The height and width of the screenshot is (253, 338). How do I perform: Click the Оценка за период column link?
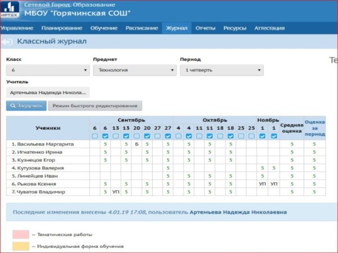[315, 128]
